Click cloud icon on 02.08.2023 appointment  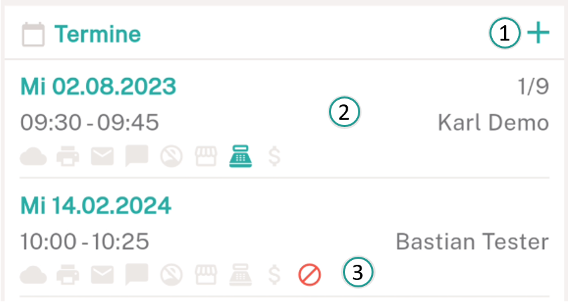pos(33,156)
